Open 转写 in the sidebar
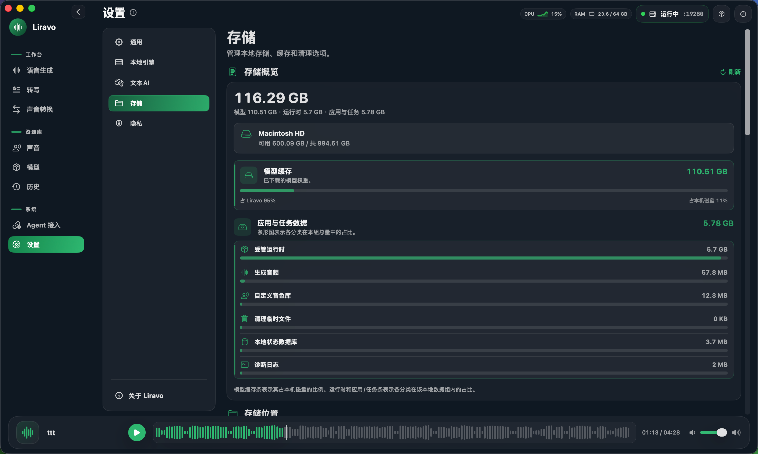Image resolution: width=758 pixels, height=454 pixels. (46, 90)
